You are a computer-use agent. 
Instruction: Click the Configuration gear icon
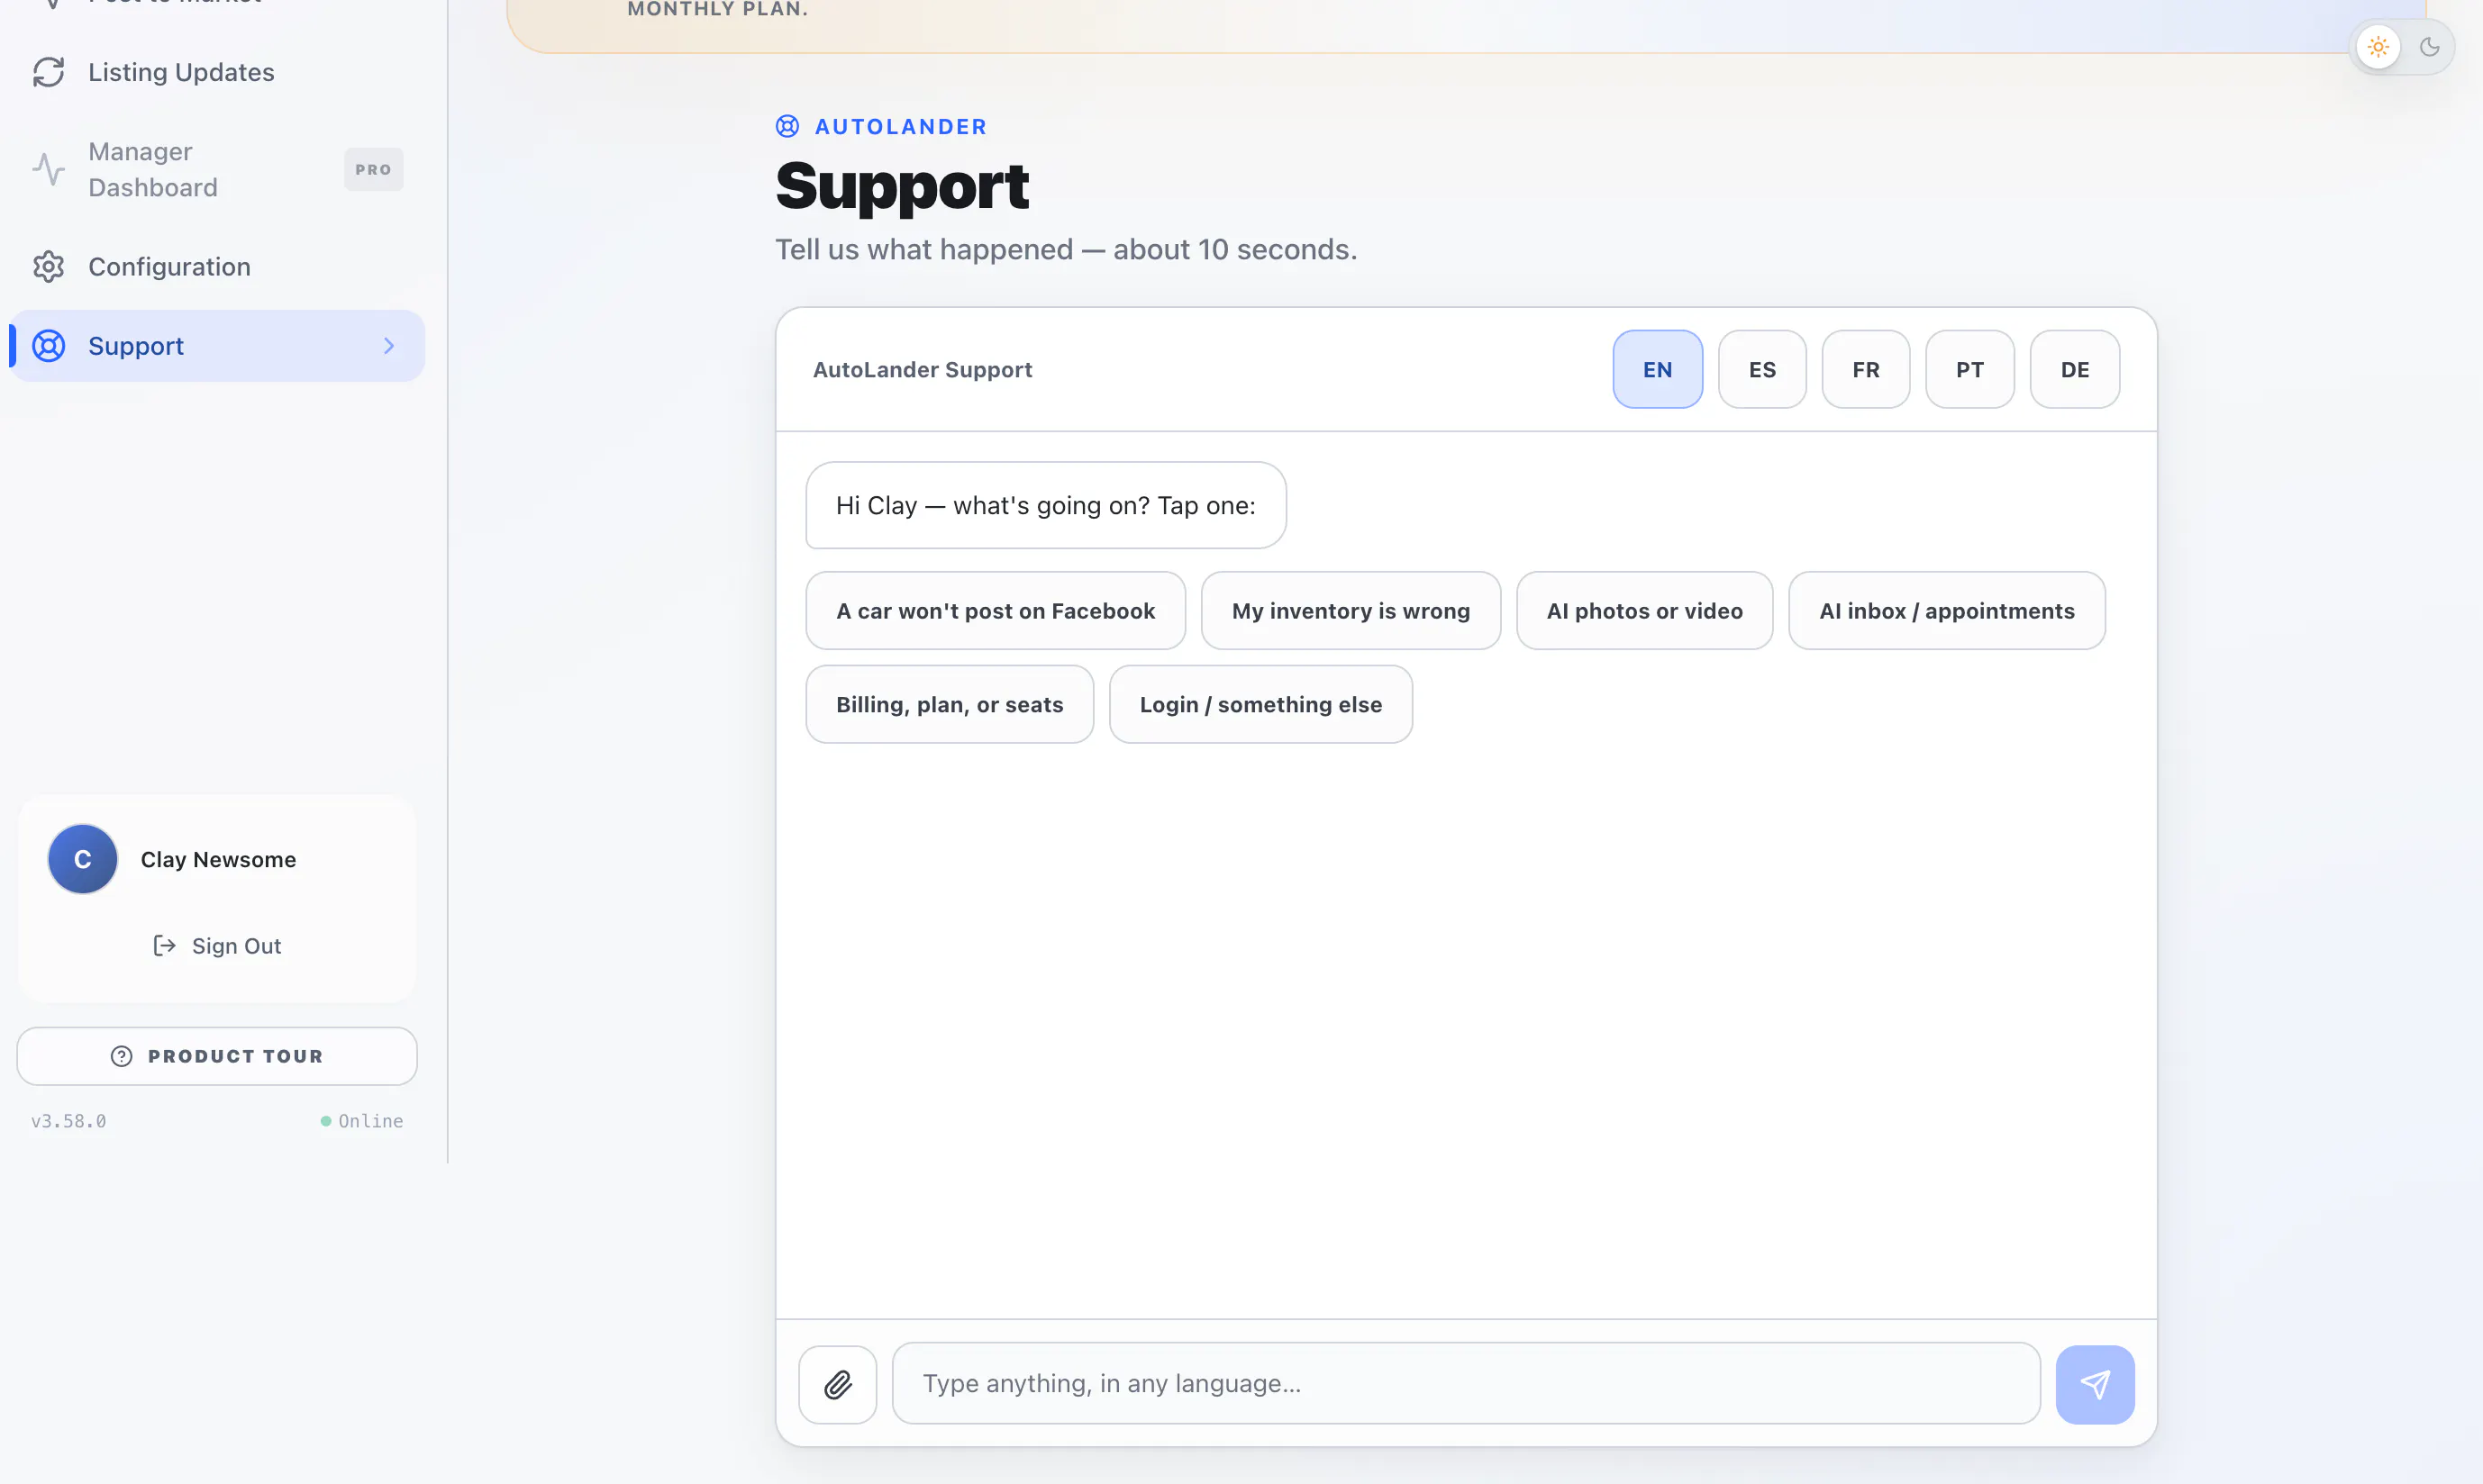point(48,266)
